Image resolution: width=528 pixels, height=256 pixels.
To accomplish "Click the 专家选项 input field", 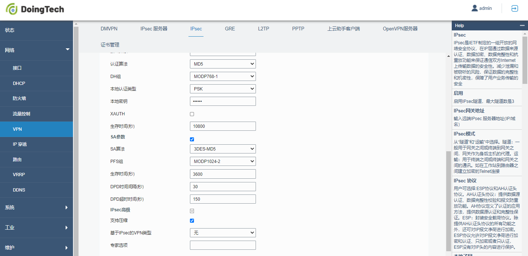I will pos(223,245).
